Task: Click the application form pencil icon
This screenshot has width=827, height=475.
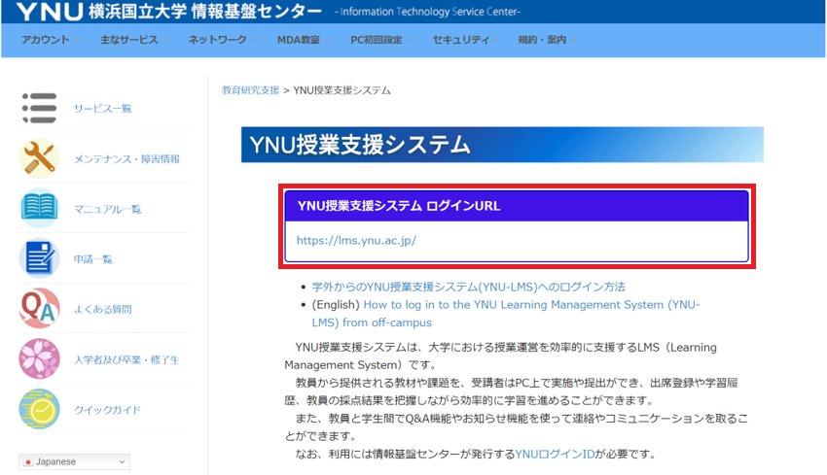Action: pyautogui.click(x=40, y=258)
